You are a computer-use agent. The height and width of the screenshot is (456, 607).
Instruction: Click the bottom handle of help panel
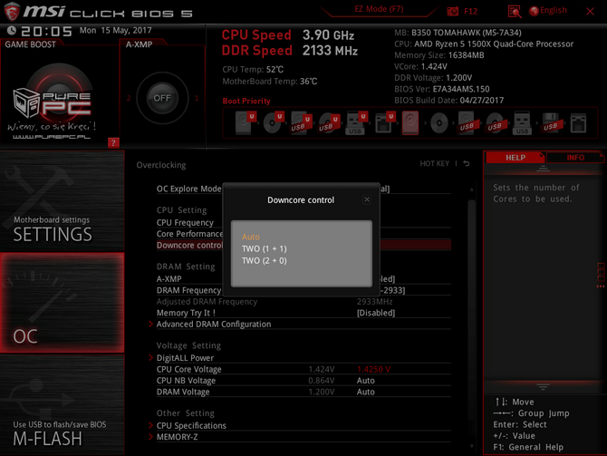(543, 386)
